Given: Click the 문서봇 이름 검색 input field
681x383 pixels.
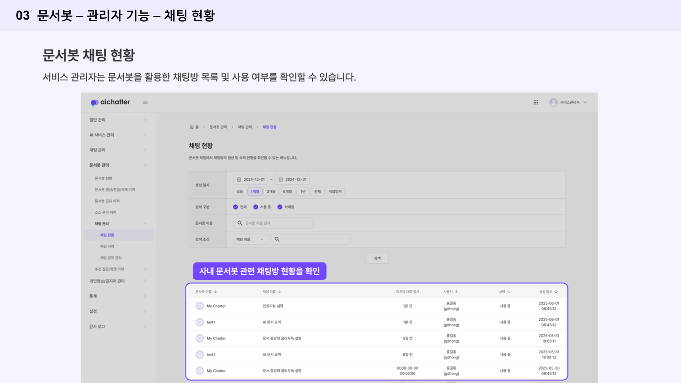Looking at the screenshot, I should click(x=277, y=223).
